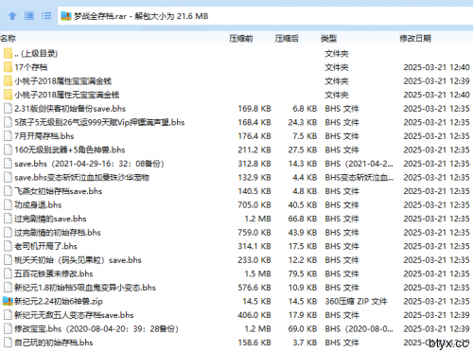Screen dimensions: 473x352
Task: Click file icon of 老司机开局了.bhs
Action: 8,246
